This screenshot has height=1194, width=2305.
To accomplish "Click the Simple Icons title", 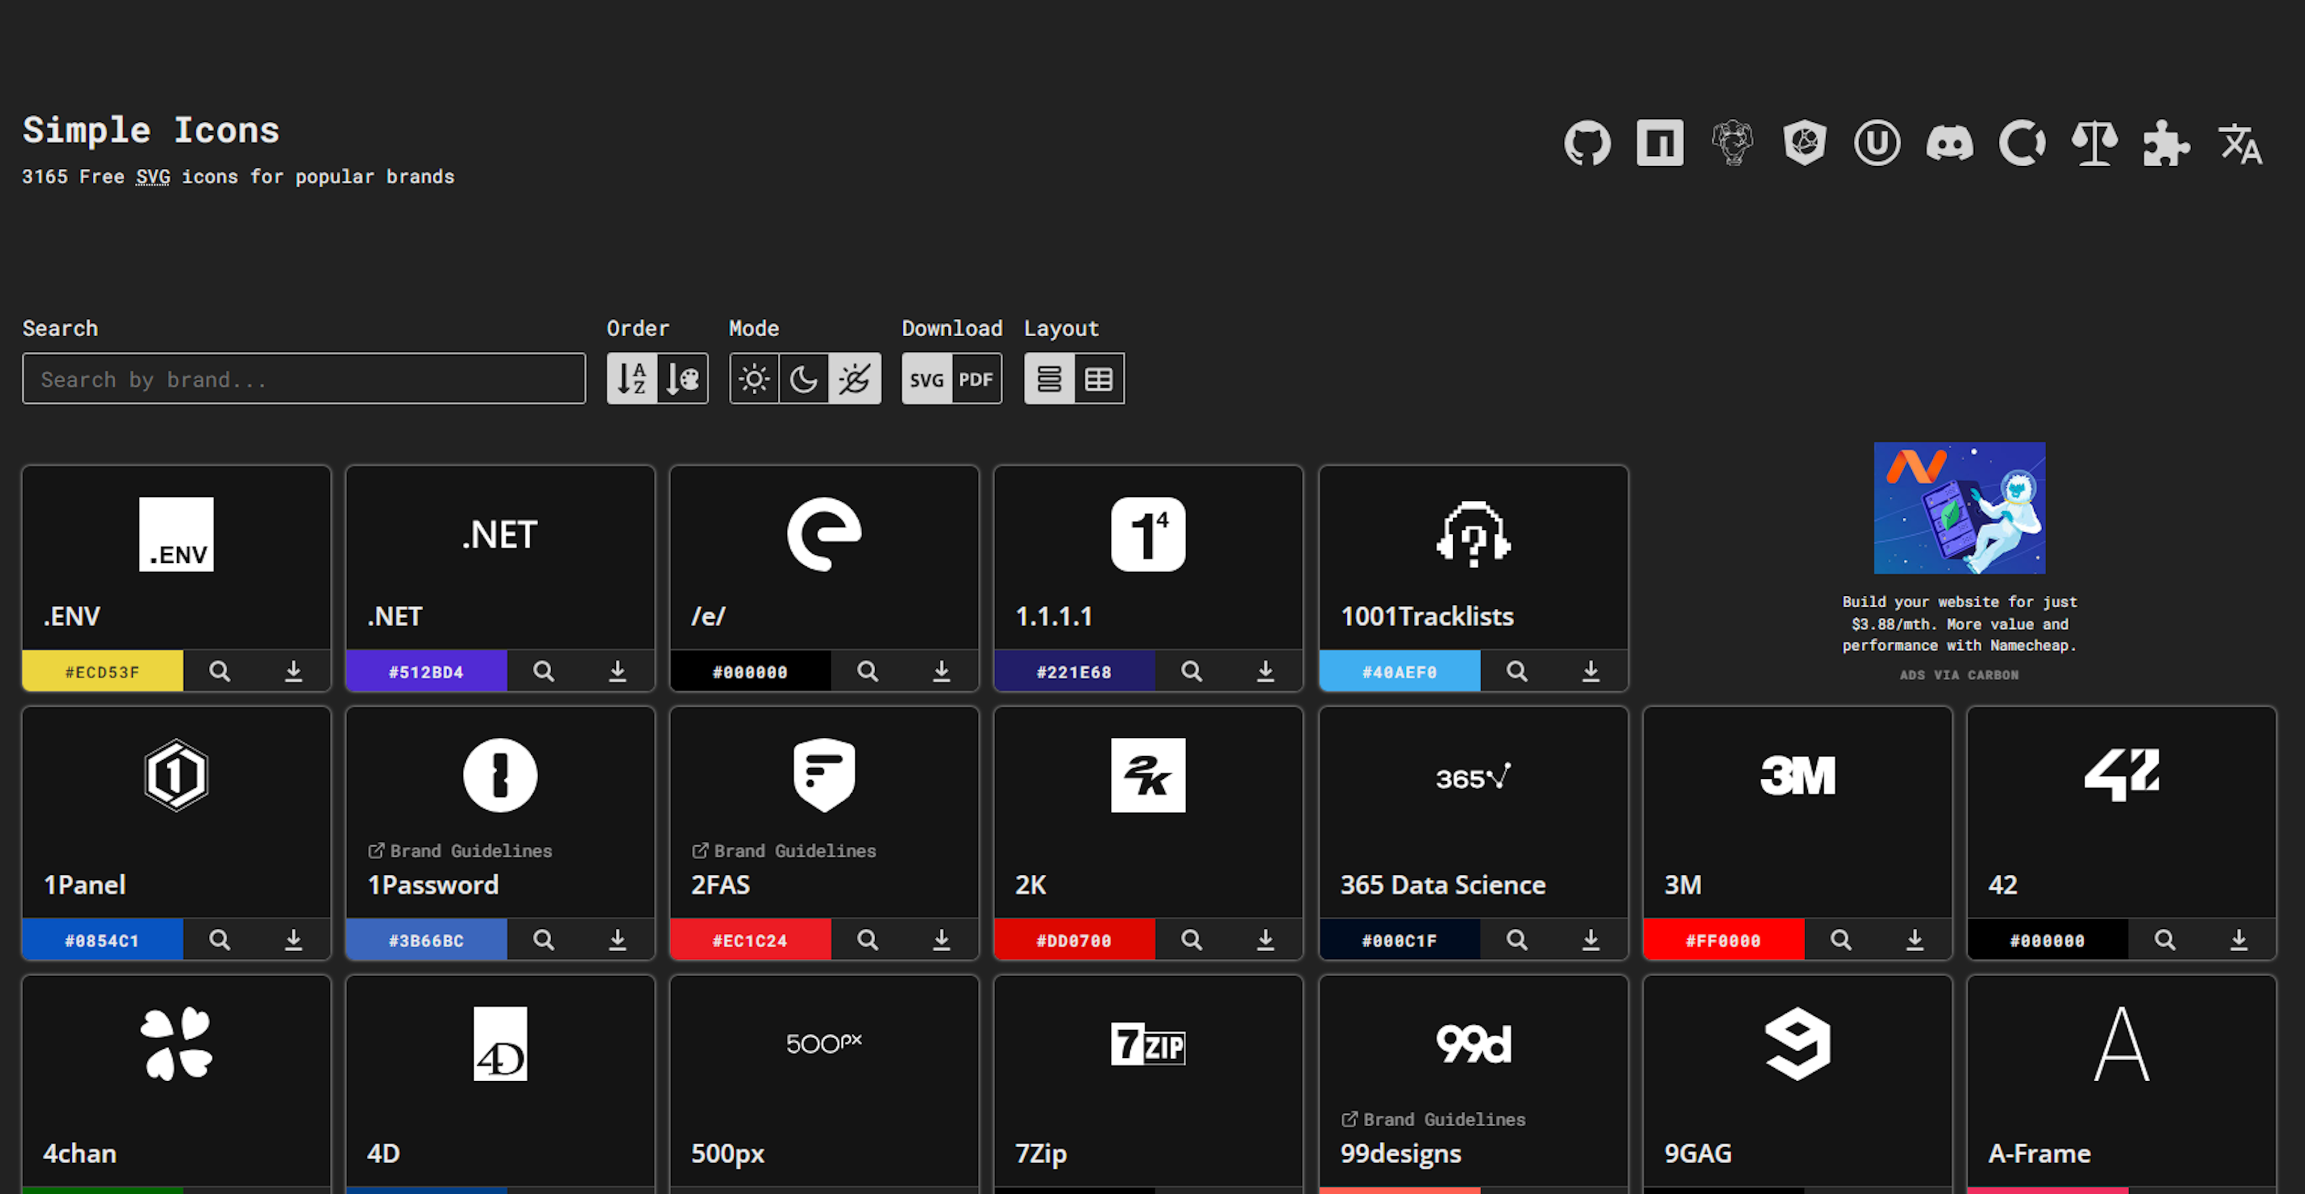I will coord(151,131).
